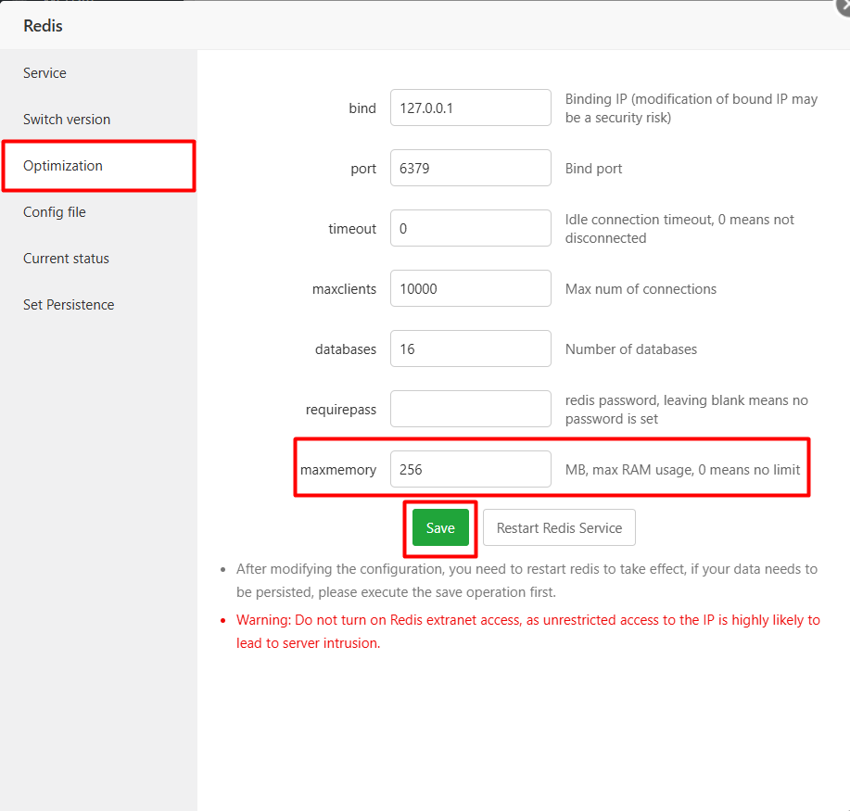Open the Config file tab
The height and width of the screenshot is (811, 850).
point(55,211)
